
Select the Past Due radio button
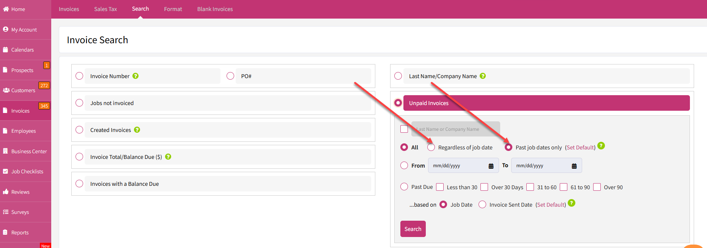click(x=404, y=187)
